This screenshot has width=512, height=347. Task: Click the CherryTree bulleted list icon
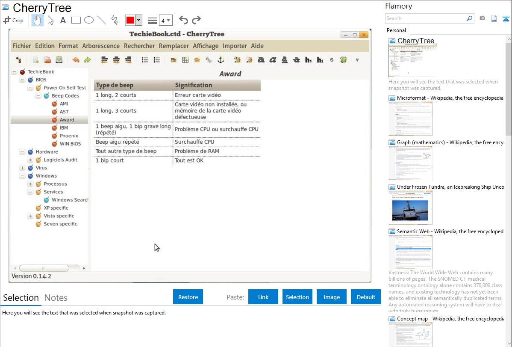point(145,60)
